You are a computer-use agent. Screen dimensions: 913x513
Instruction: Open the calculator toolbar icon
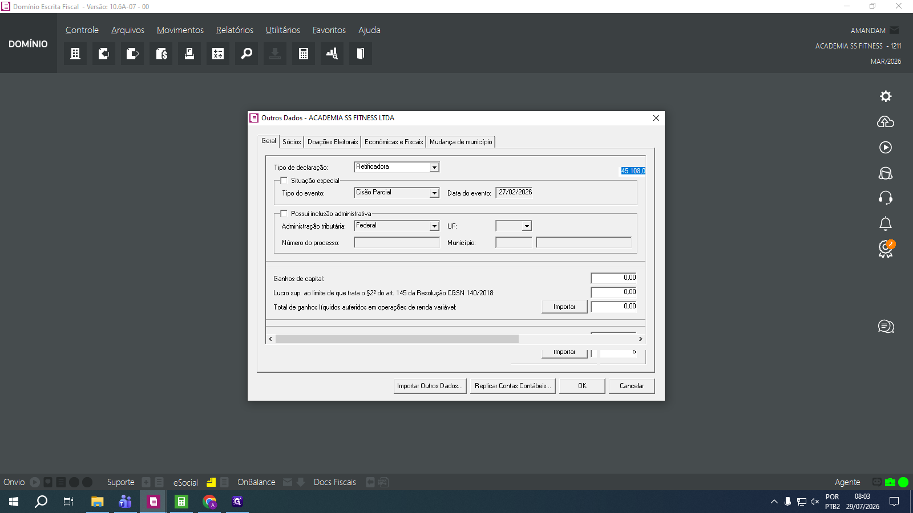(304, 54)
